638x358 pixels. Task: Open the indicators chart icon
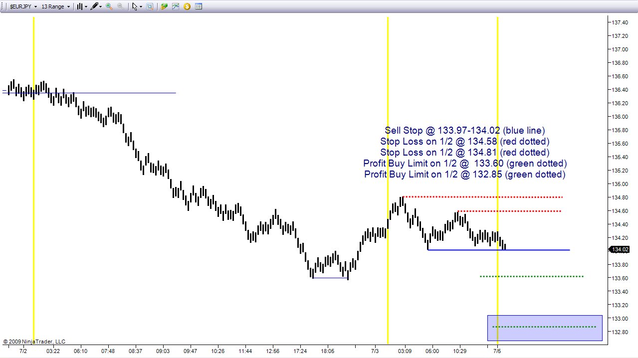tap(175, 6)
